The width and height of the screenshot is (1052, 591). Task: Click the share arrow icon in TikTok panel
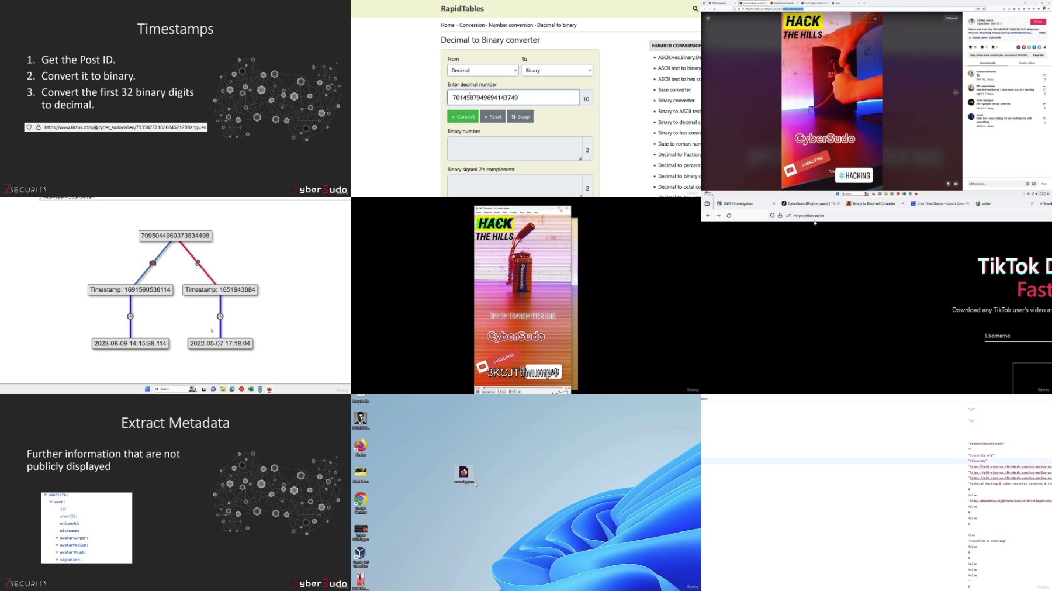(x=1044, y=47)
